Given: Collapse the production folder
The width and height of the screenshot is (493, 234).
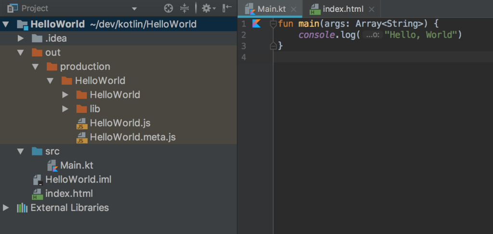Looking at the screenshot, I should [x=35, y=66].
